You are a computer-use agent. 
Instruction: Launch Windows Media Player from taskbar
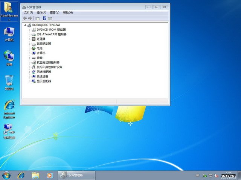tap(49, 175)
